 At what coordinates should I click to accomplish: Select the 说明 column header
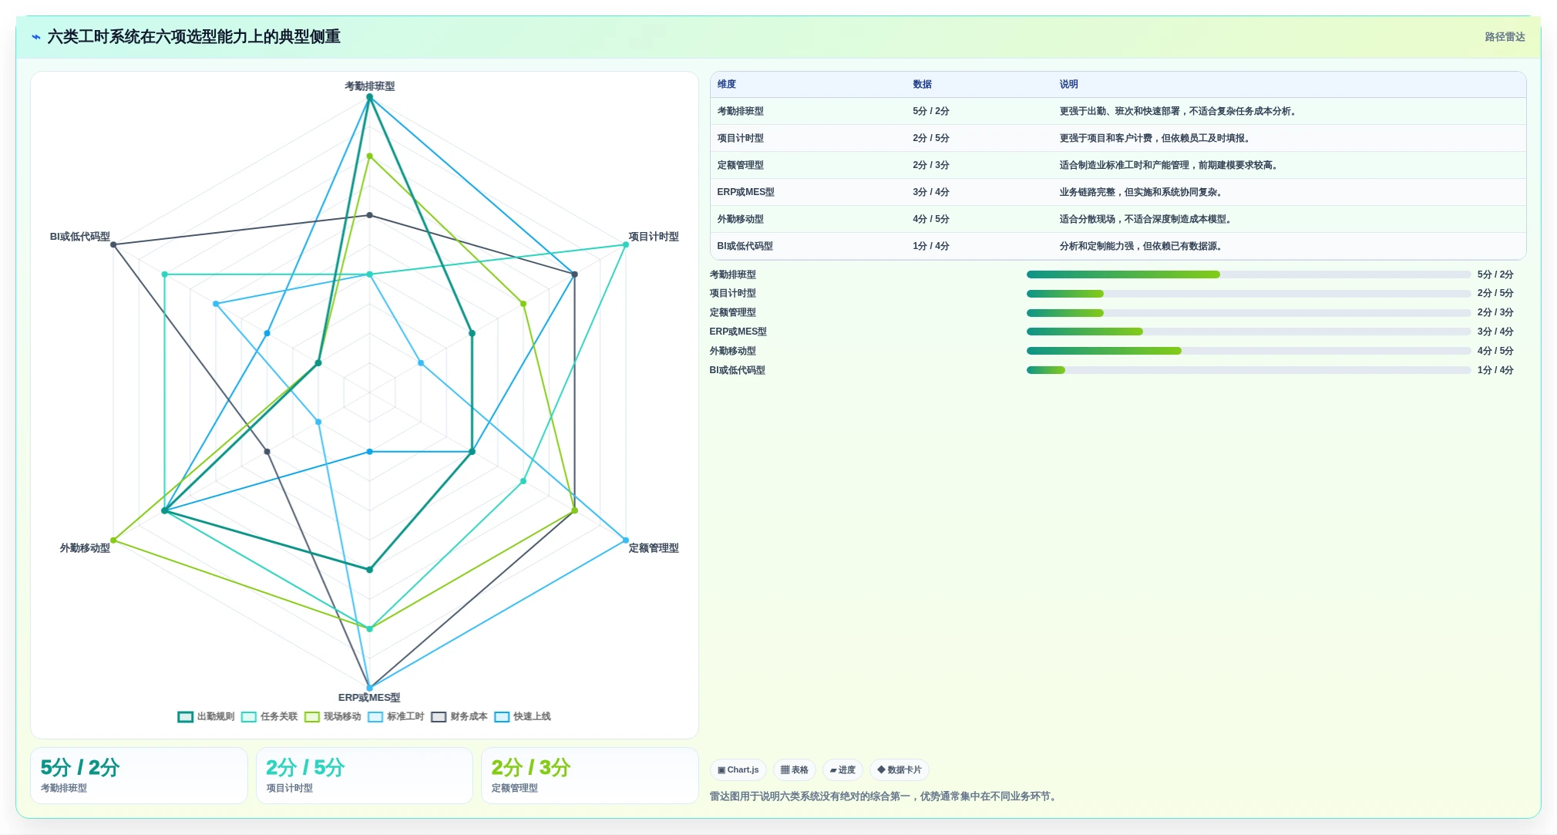[x=1068, y=84]
